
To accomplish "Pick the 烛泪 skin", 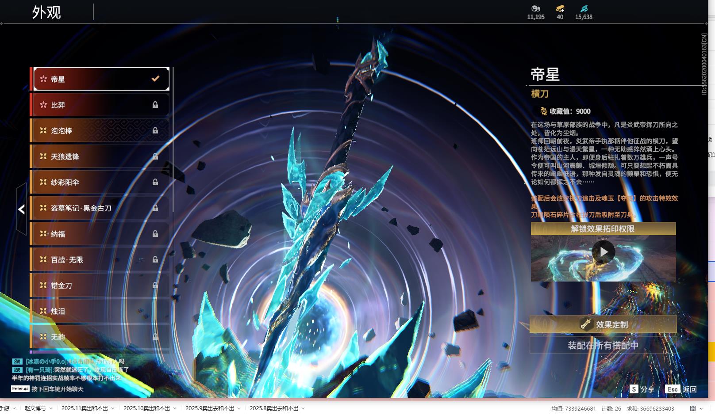I will coord(100,311).
